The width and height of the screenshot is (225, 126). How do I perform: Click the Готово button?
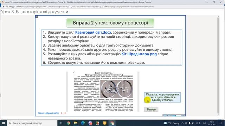click(151, 110)
